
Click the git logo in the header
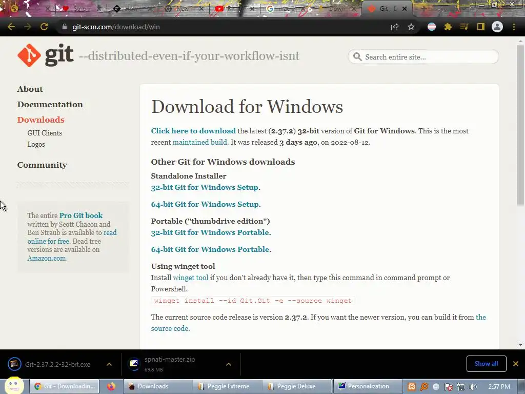pos(46,55)
